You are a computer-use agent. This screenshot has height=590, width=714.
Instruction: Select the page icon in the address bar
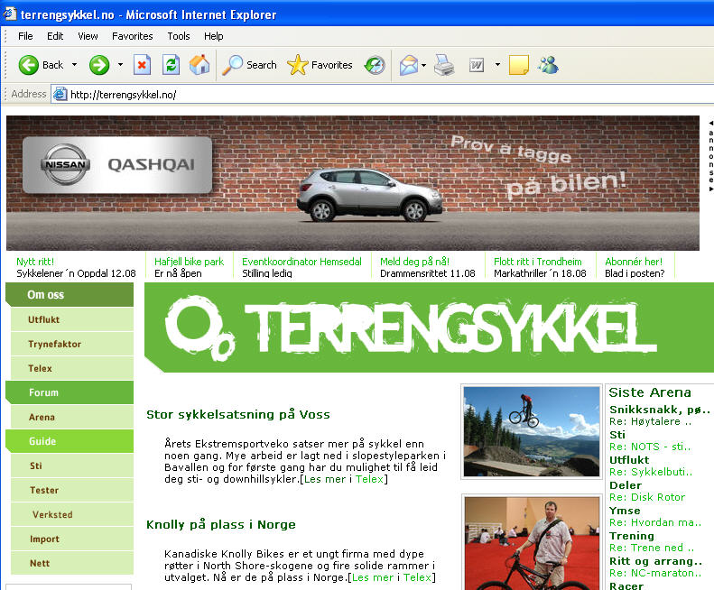(x=60, y=94)
